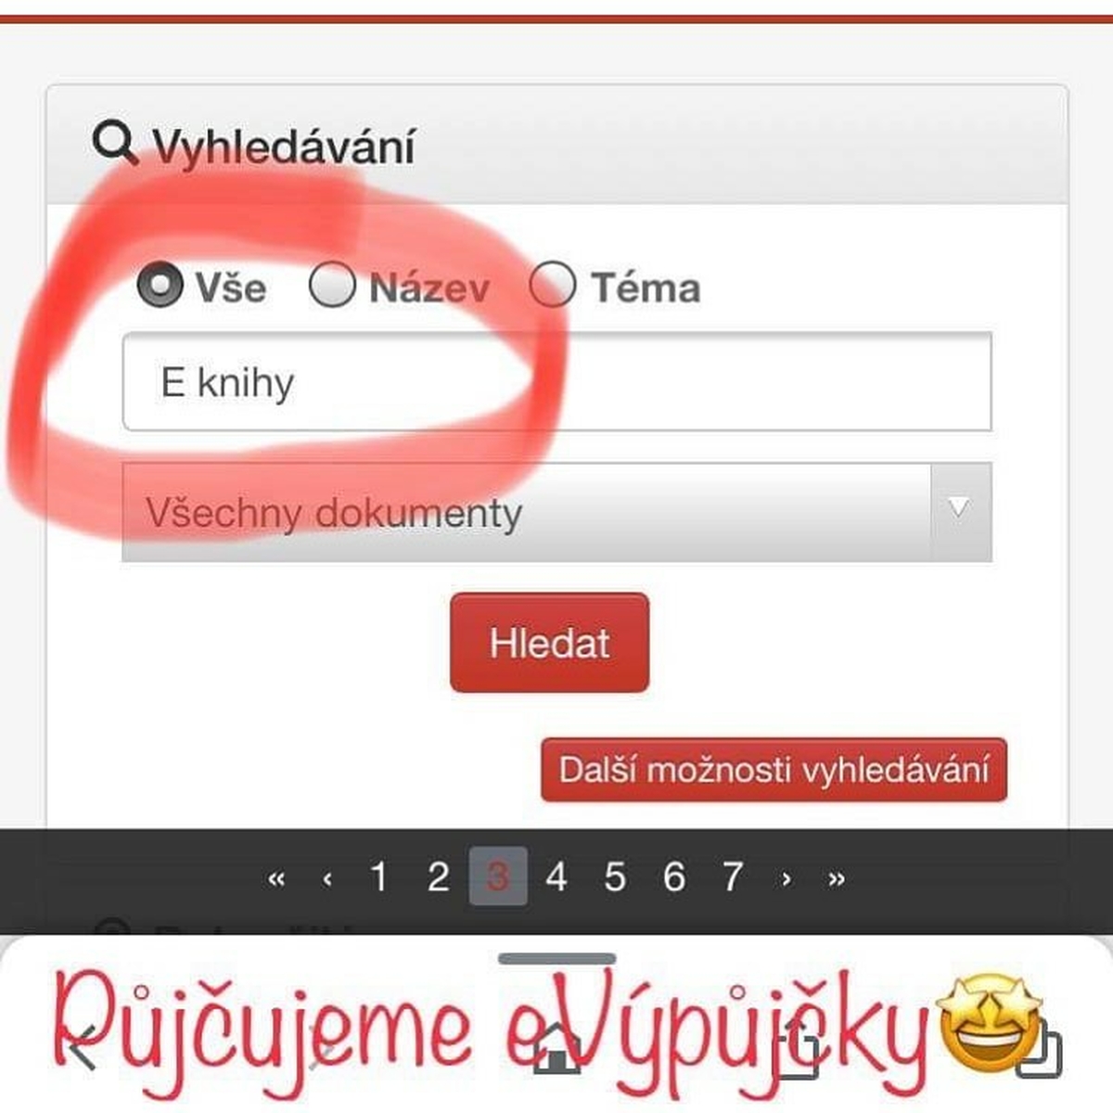Viewport: 1113px width, 1113px height.
Task: Select the Název radio option
Action: click(x=332, y=285)
